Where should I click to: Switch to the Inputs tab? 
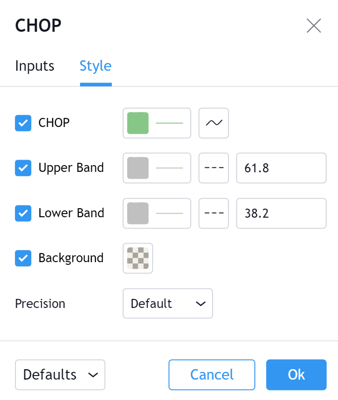point(35,66)
